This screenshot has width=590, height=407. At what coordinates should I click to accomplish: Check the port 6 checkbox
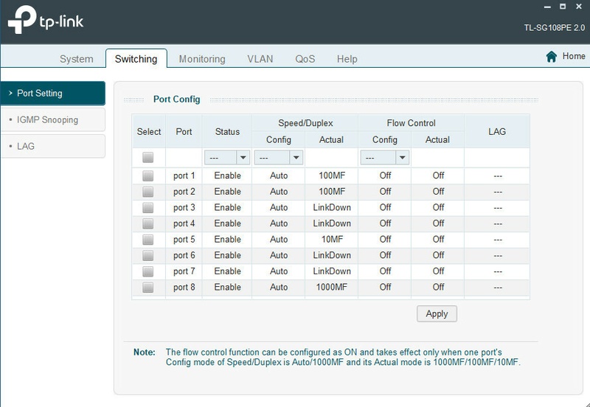[148, 255]
